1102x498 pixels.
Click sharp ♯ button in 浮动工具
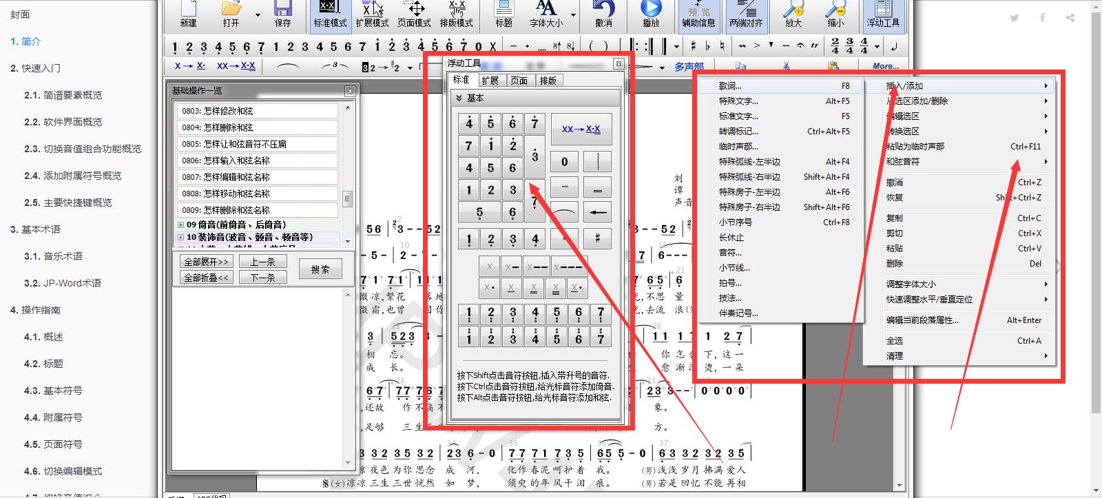click(597, 238)
